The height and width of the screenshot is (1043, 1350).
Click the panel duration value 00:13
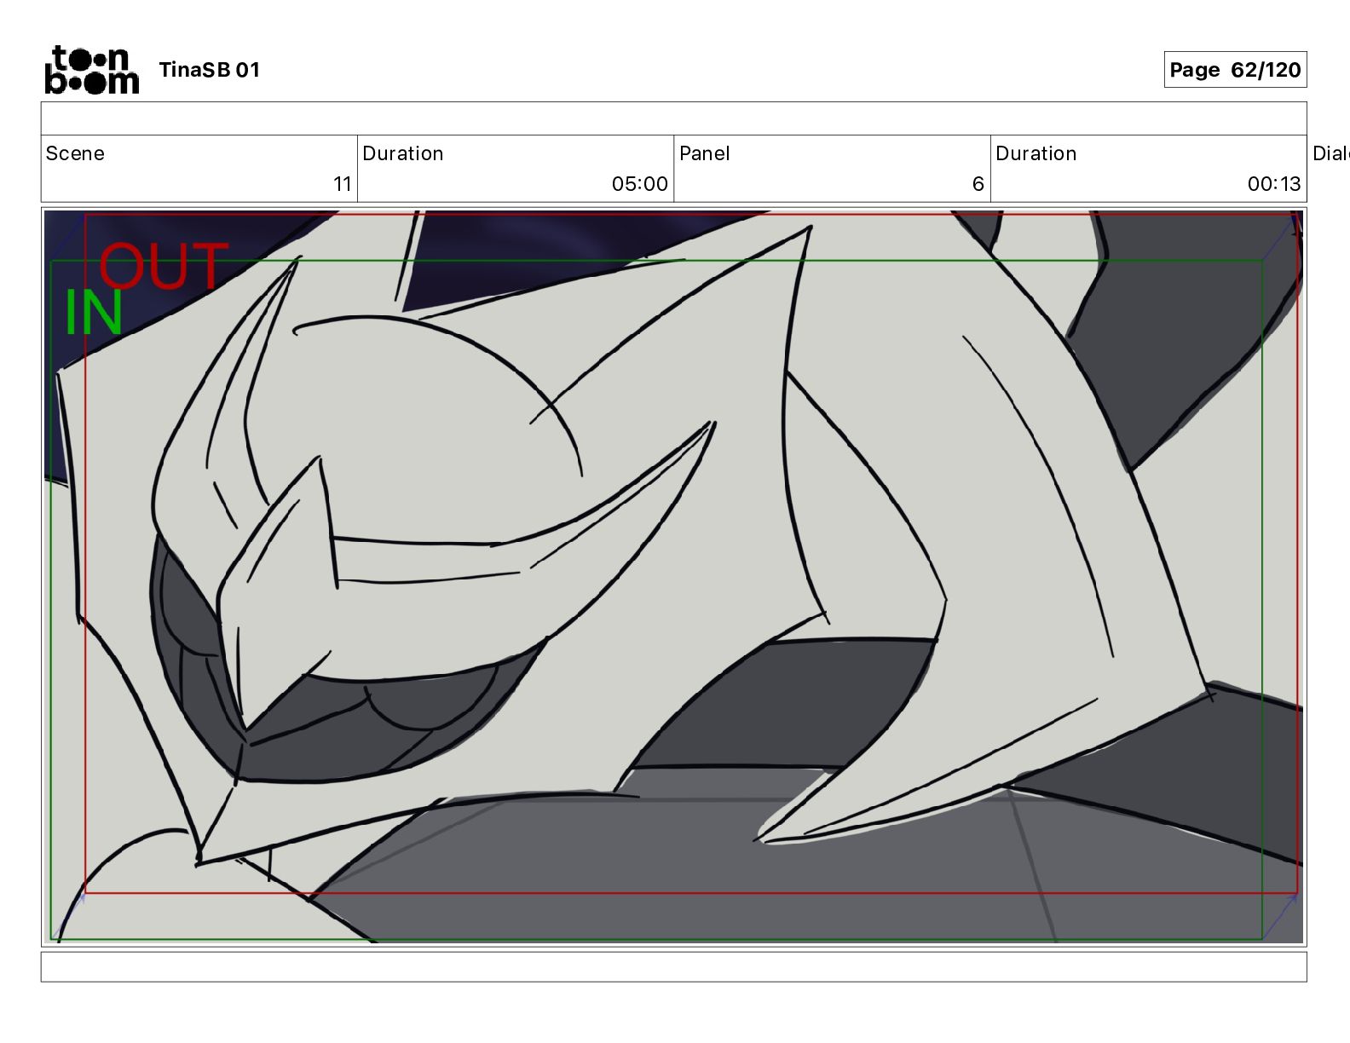pos(1273,184)
